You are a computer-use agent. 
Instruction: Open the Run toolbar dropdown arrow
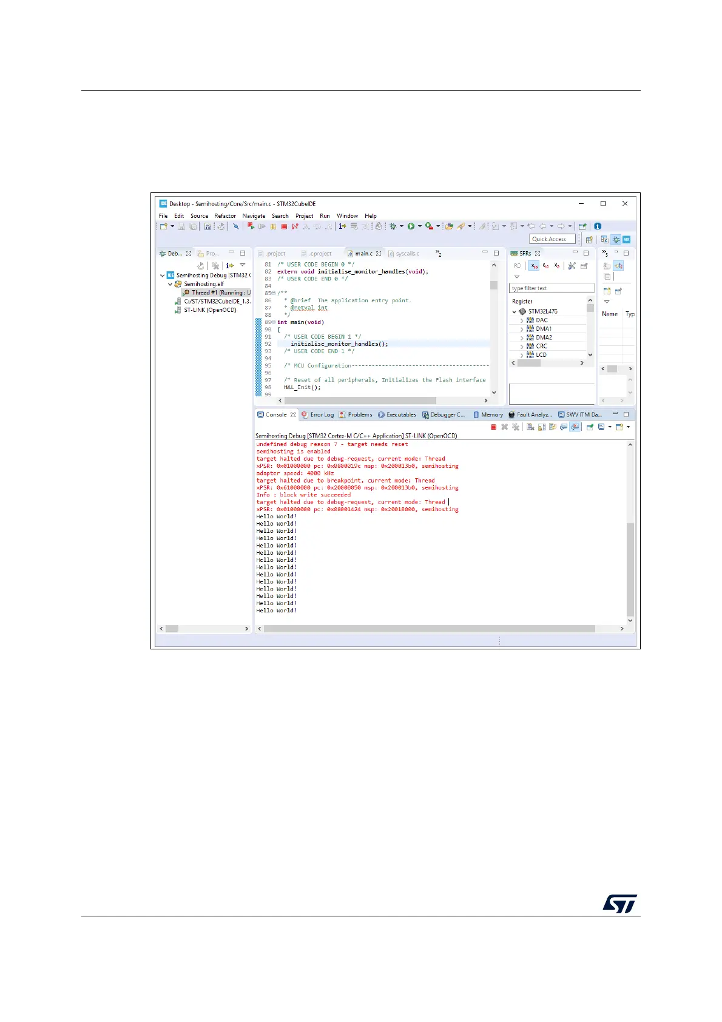[x=420, y=226]
